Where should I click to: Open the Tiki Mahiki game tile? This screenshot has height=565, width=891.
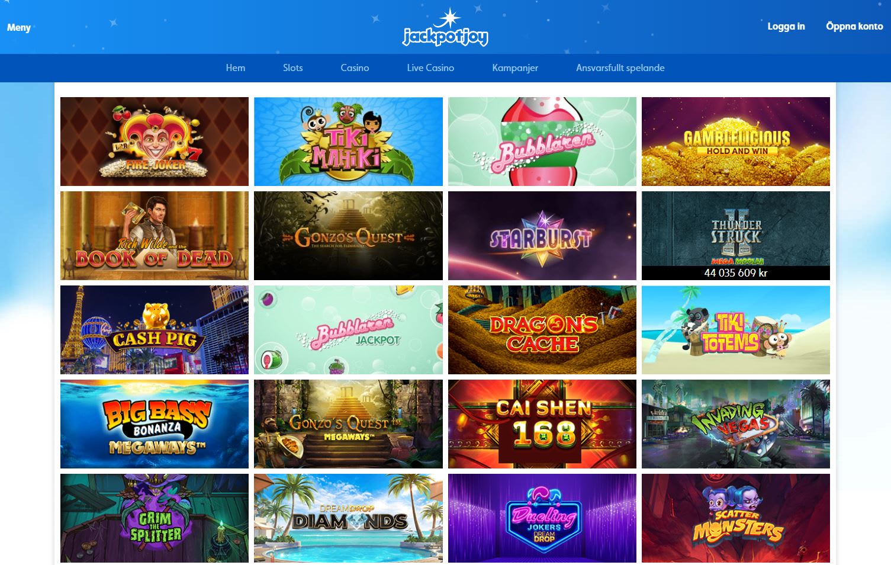348,142
